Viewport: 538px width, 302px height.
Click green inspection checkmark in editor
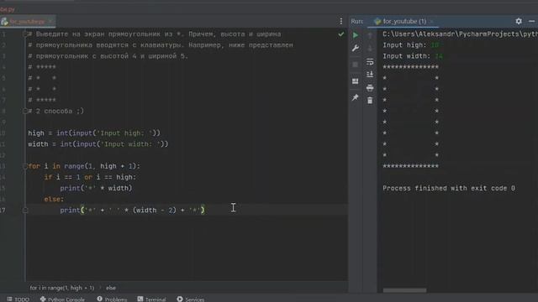tap(341, 34)
